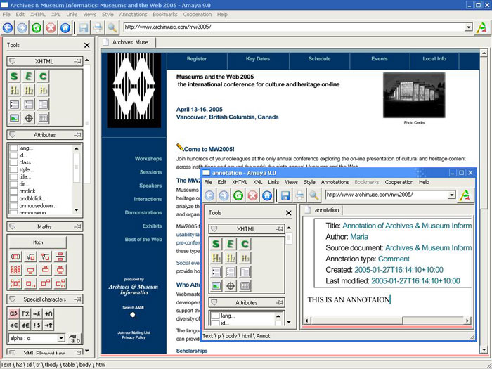Open Bookmarks menu in main window

click(165, 15)
